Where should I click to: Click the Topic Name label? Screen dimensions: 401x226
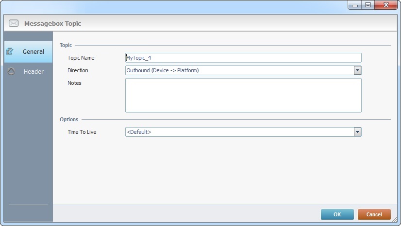81,58
